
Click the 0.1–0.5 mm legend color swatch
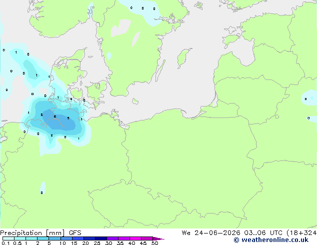8,238
